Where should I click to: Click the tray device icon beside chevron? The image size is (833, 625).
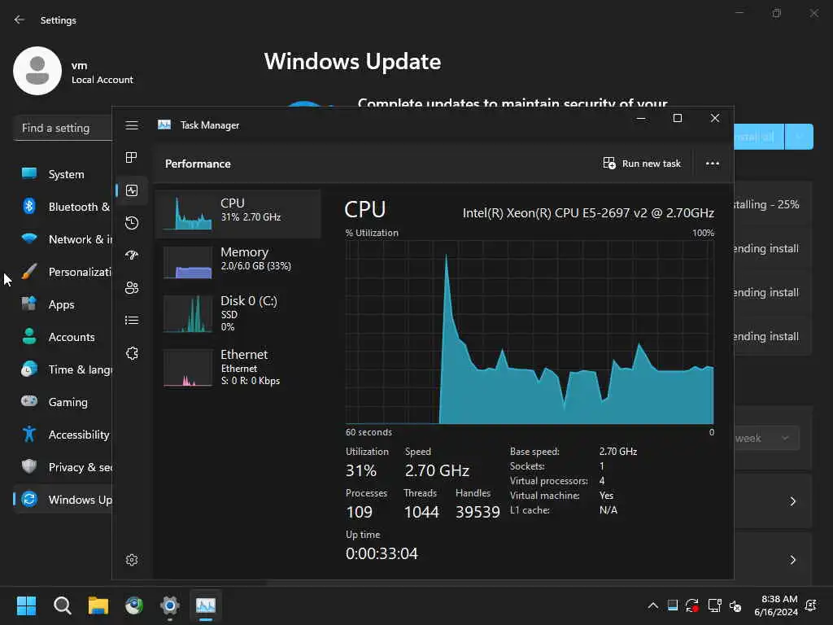673,605
